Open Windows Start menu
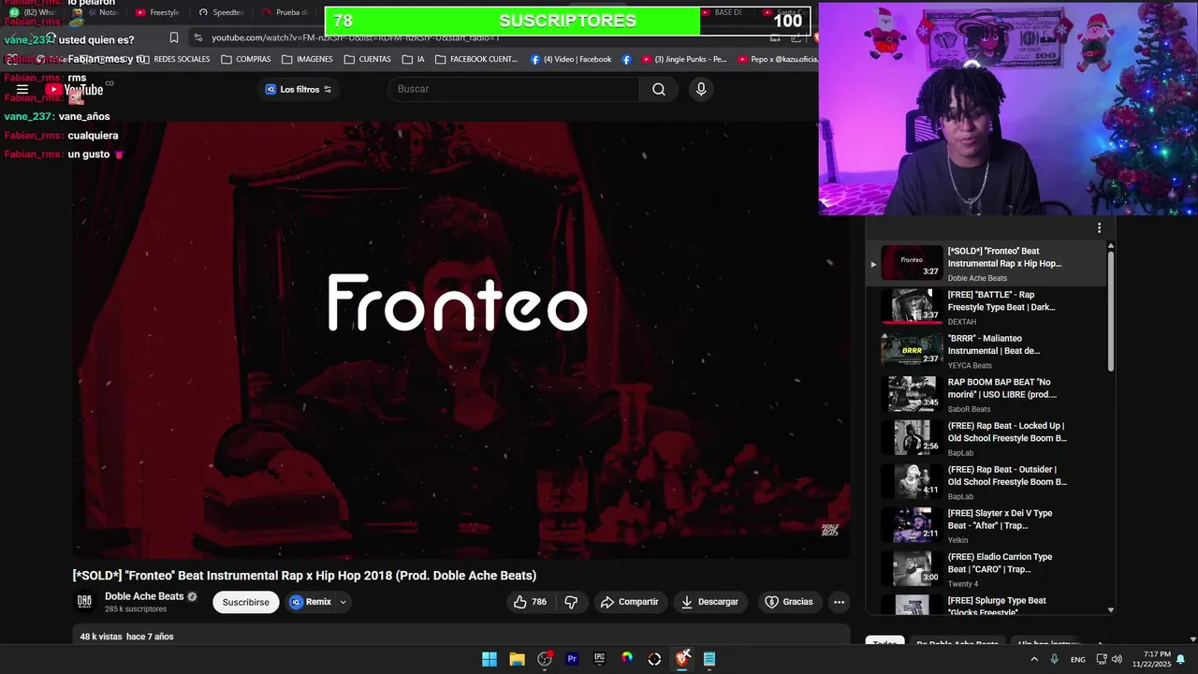 pos(489,659)
